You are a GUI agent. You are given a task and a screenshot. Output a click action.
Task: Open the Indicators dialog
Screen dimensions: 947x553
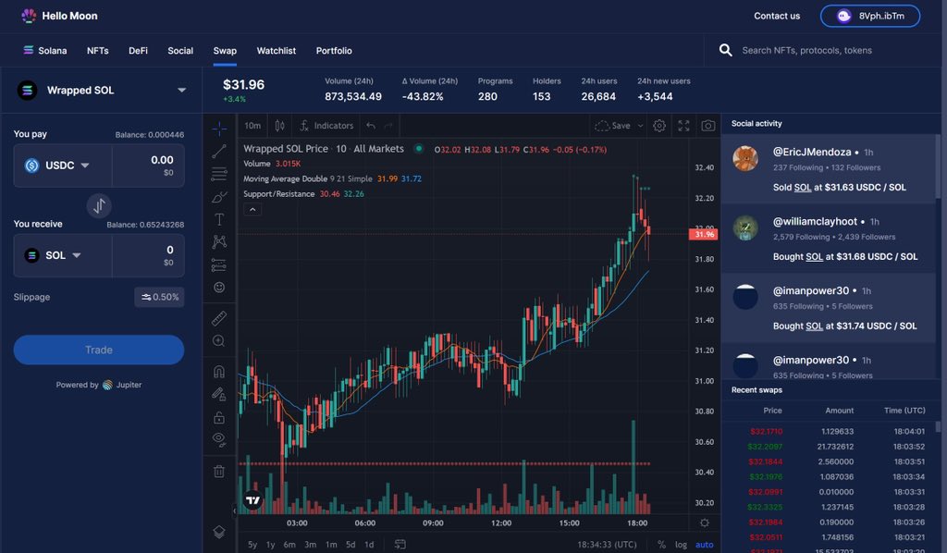(x=326, y=126)
